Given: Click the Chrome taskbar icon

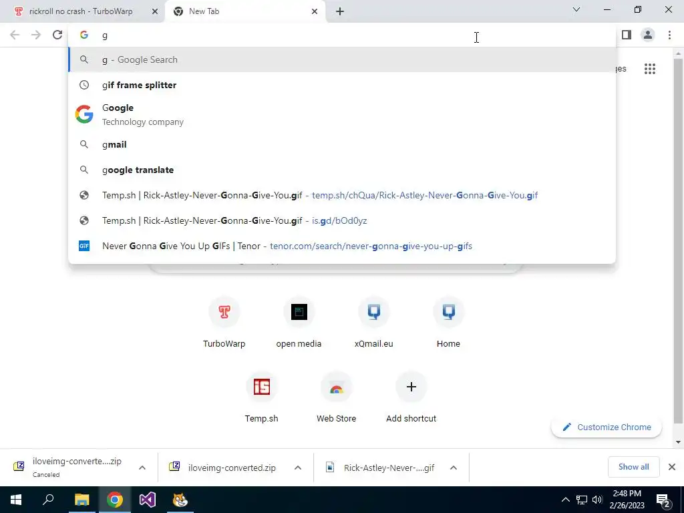Looking at the screenshot, I should coord(115,500).
